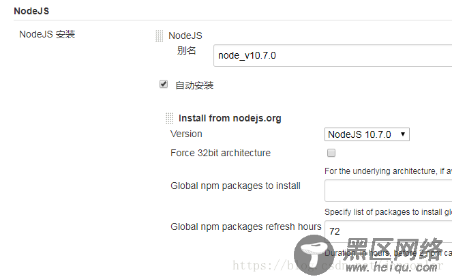Viewport: 452px width, 279px height.
Task: Click the 别名 label text
Action: click(187, 50)
